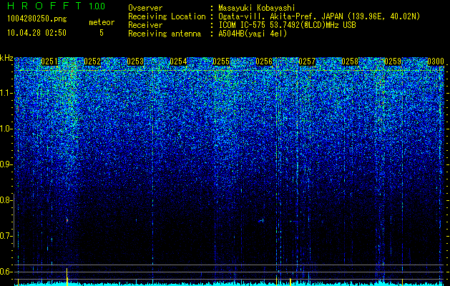Click the HROFFT 1.00 program title
450x286 pixels.
56,6
